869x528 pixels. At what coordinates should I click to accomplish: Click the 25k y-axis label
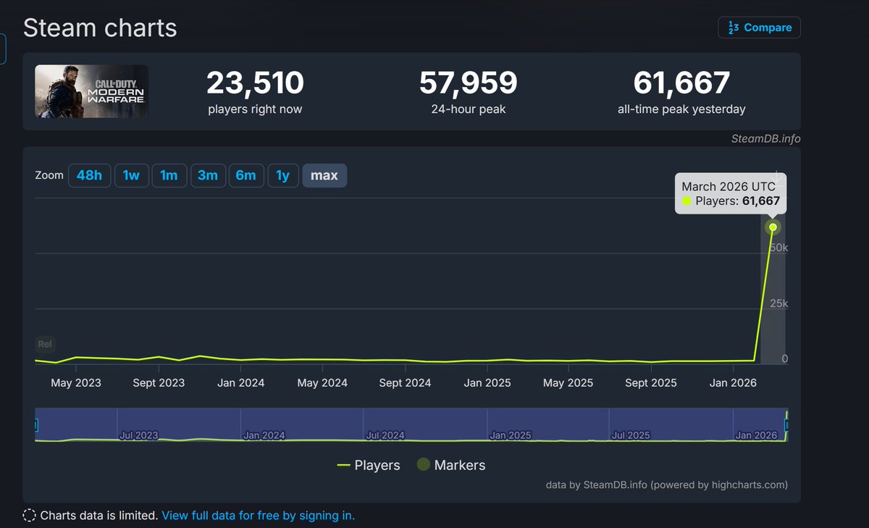tap(779, 303)
